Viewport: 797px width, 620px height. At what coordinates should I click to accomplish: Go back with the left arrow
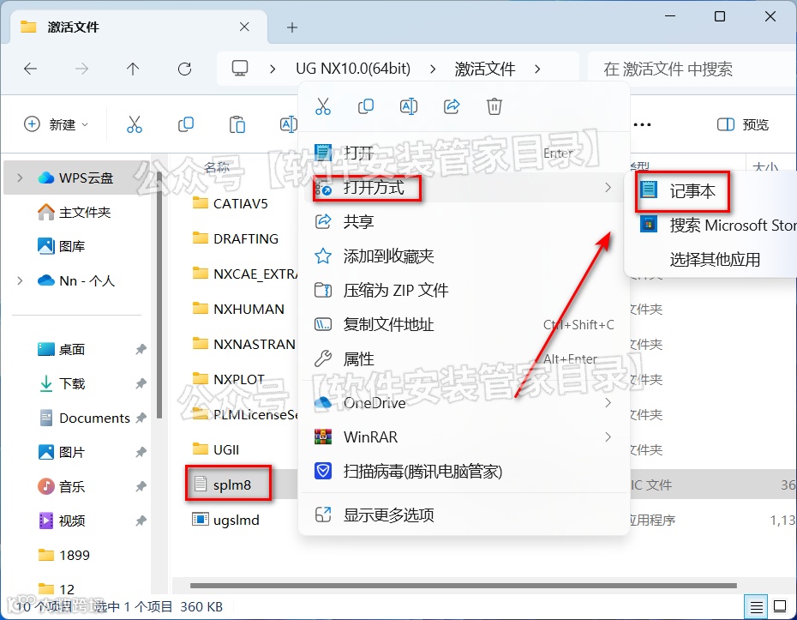(x=31, y=69)
